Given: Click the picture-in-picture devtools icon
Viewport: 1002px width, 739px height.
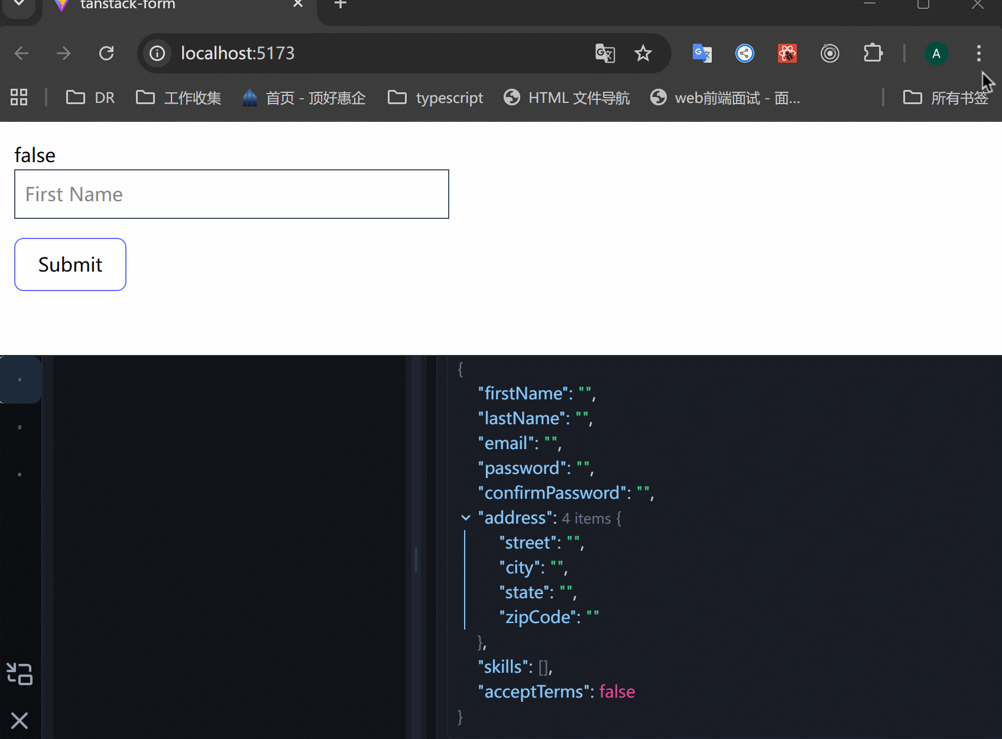Looking at the screenshot, I should pos(20,674).
